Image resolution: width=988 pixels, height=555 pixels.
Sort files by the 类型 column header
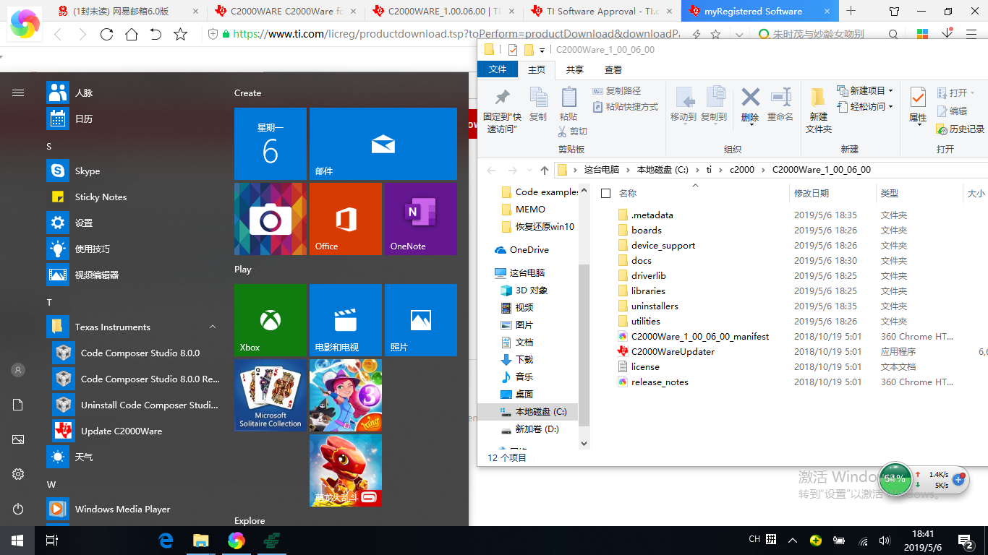pyautogui.click(x=918, y=193)
